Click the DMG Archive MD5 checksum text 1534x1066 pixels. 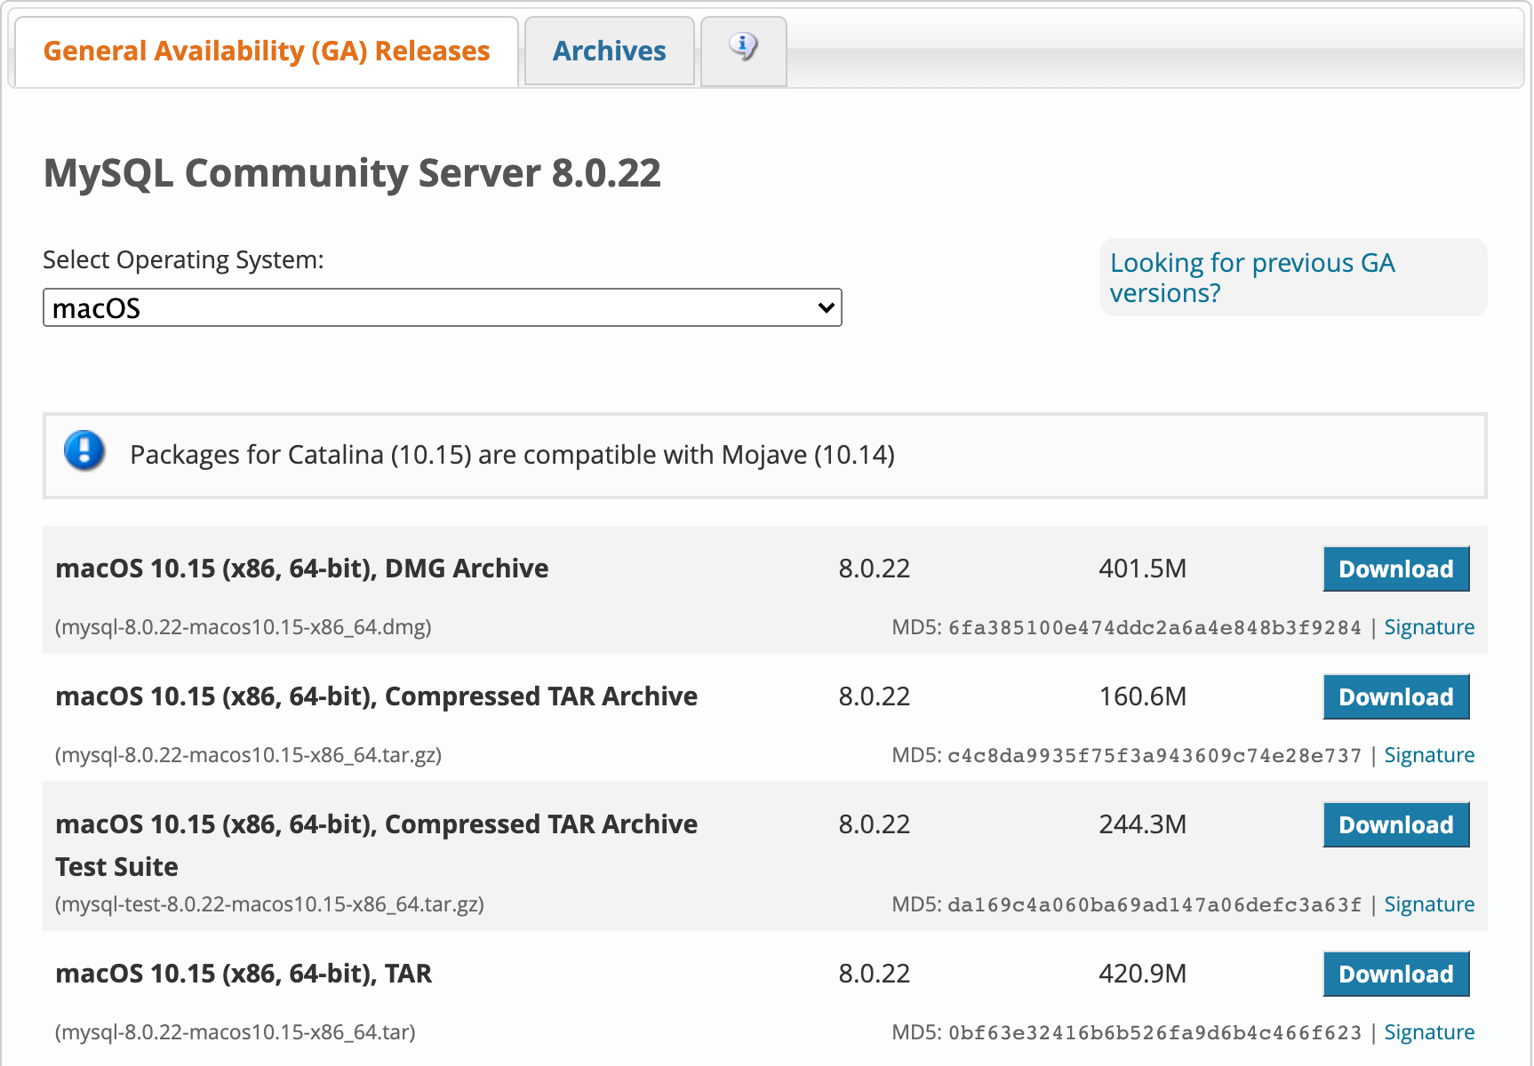pyautogui.click(x=1154, y=628)
